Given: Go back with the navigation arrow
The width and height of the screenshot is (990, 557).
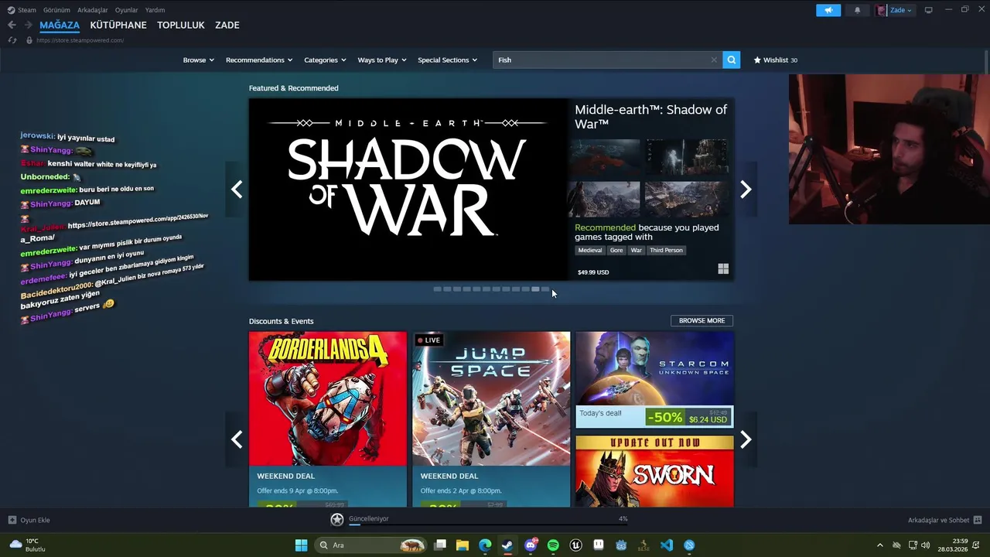Looking at the screenshot, I should (12, 25).
